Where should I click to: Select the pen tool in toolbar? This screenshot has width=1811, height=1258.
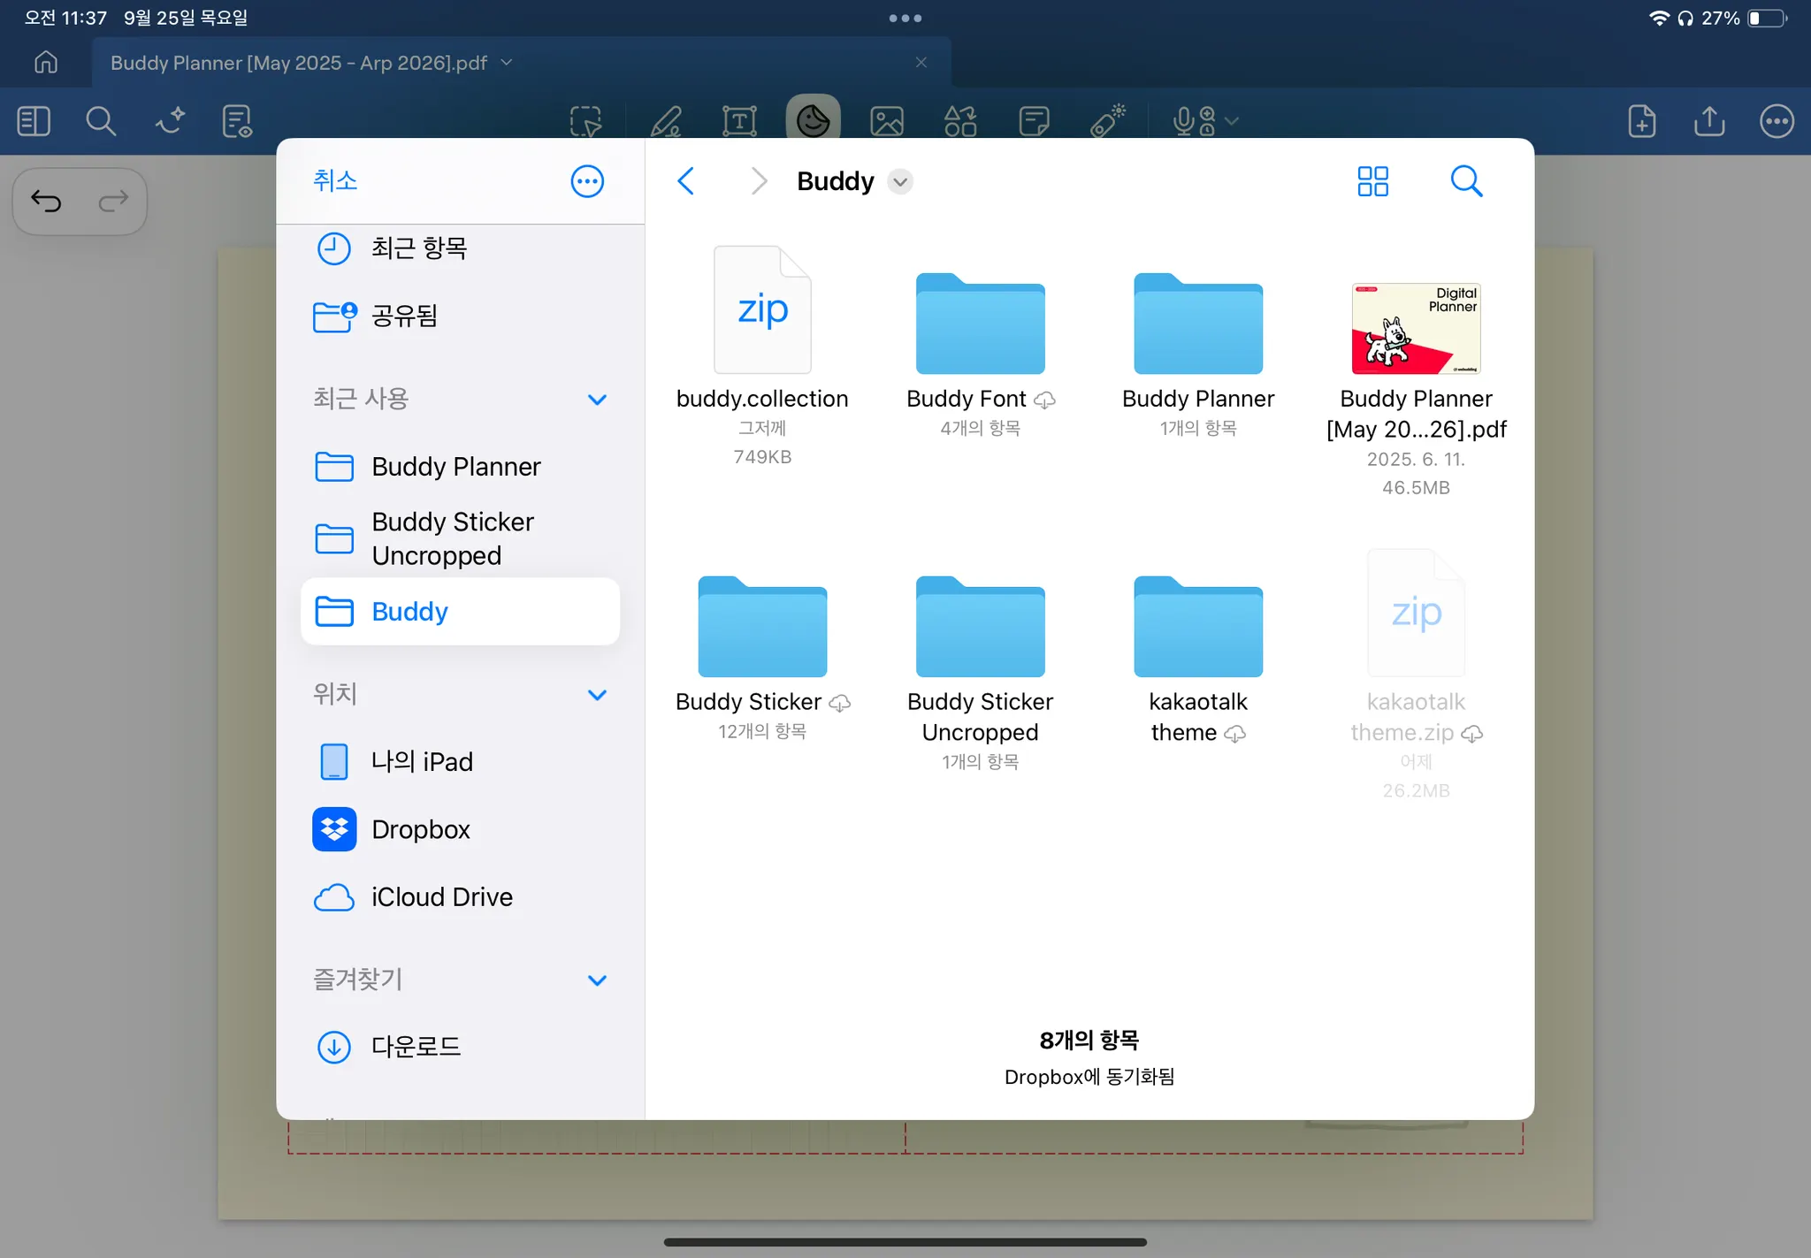coord(666,121)
